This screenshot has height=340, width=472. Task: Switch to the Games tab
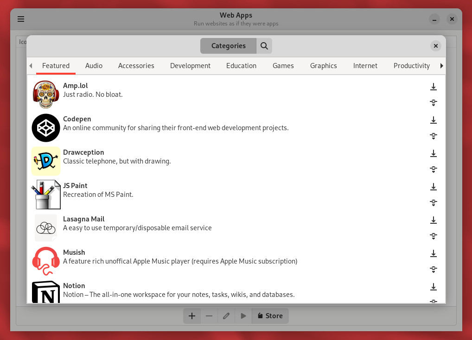click(x=283, y=65)
